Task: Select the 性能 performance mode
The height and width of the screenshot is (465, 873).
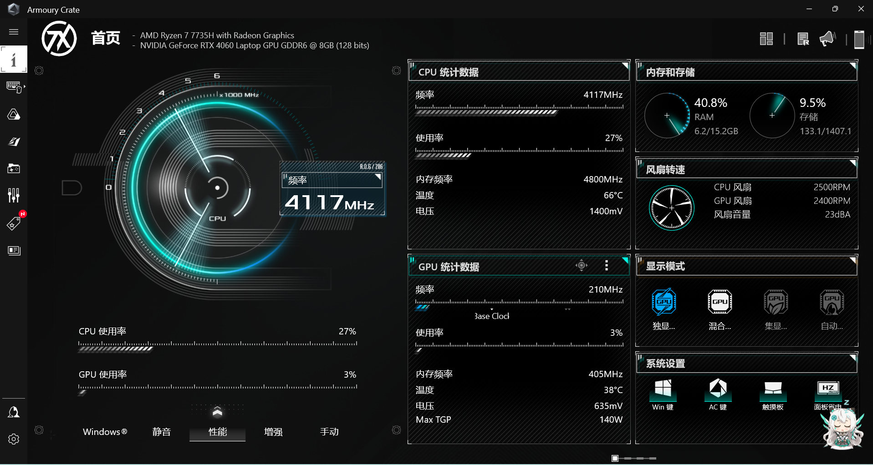Action: (x=217, y=432)
